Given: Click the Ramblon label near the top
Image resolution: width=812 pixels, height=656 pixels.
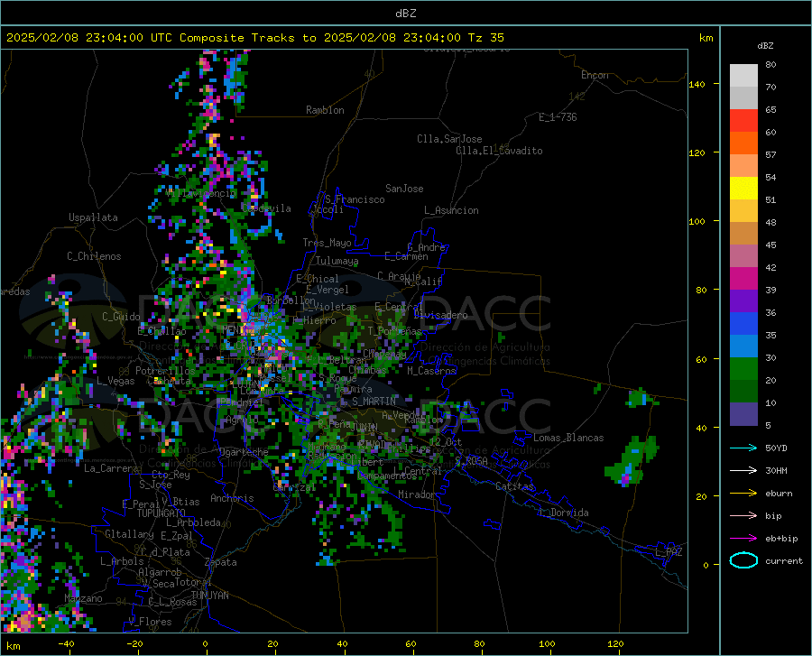Looking at the screenshot, I should 325,110.
